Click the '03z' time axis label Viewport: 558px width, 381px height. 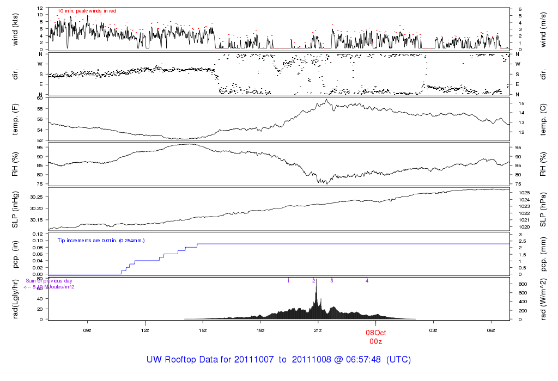pyautogui.click(x=433, y=330)
